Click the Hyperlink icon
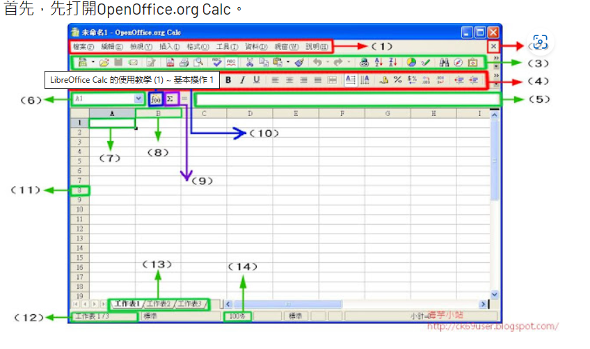Screen dimensions: 590x349 [364, 63]
